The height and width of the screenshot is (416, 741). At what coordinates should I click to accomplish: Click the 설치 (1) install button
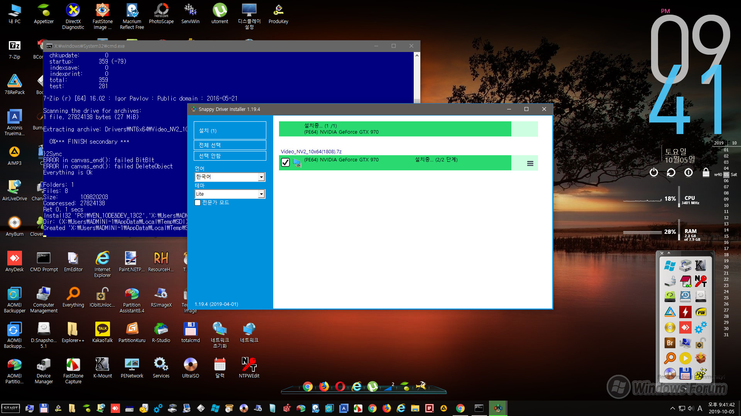(230, 131)
